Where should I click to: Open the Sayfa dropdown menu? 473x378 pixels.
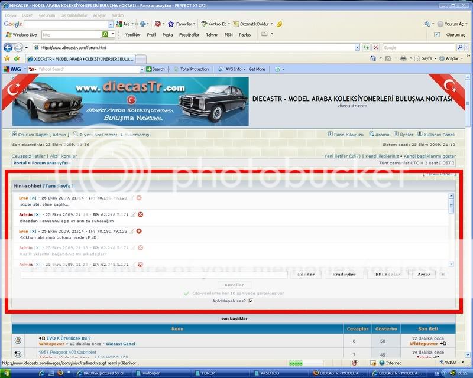435,58
